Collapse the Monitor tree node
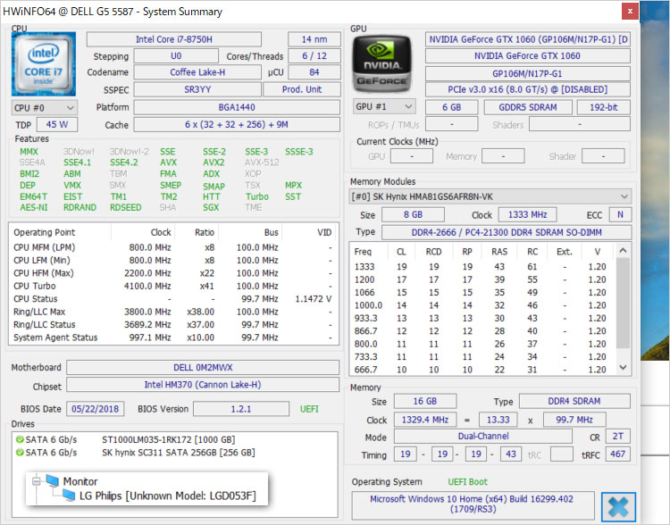 click(37, 481)
